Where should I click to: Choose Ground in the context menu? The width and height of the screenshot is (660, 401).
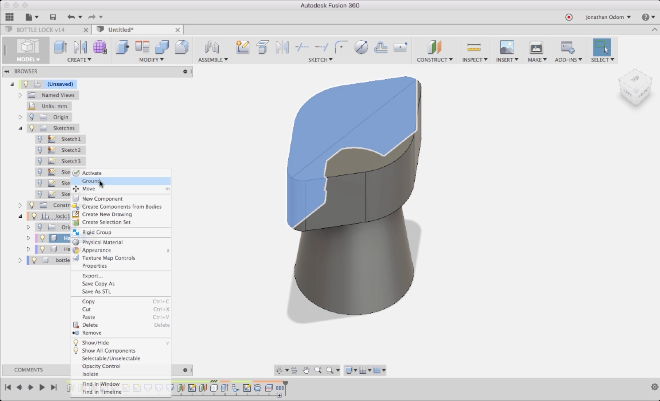tap(91, 181)
